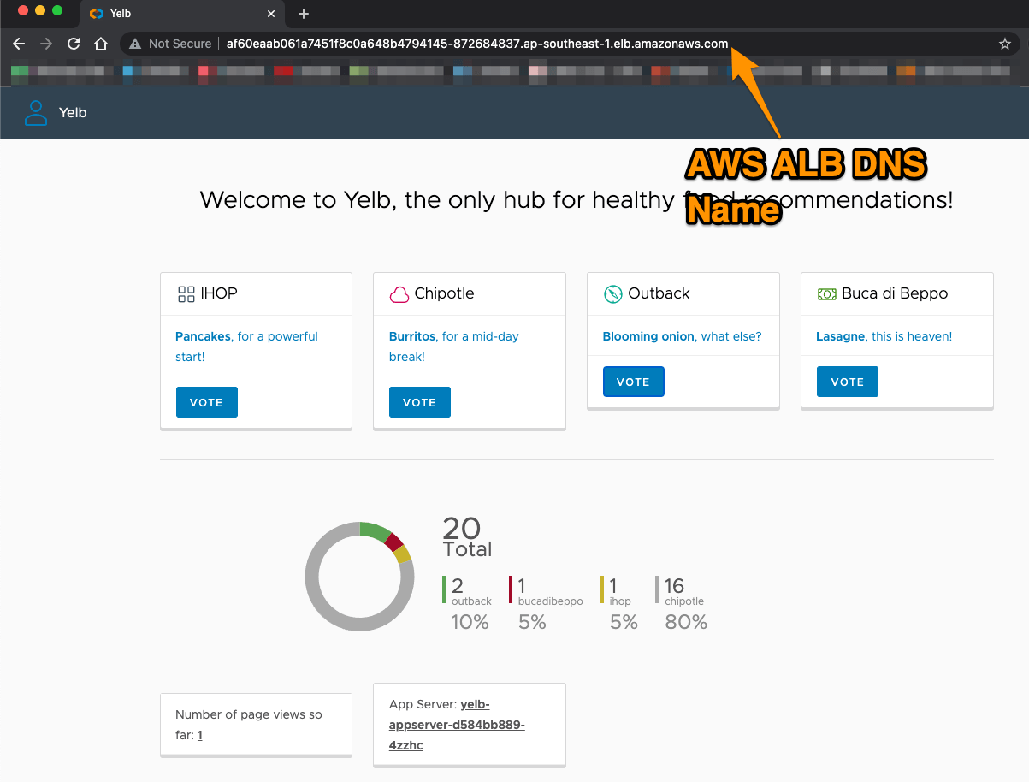
Task: Go to the browser home page icon
Action: click(101, 44)
